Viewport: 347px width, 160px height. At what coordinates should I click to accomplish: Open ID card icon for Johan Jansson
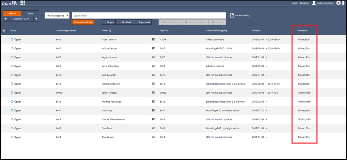[x=153, y=93]
